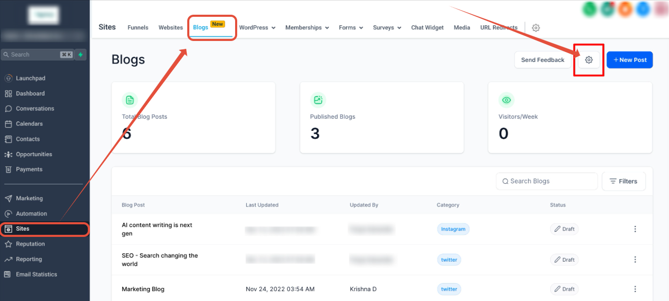This screenshot has width=669, height=301.
Task: Click the Dashboard grid icon
Action: (8, 94)
